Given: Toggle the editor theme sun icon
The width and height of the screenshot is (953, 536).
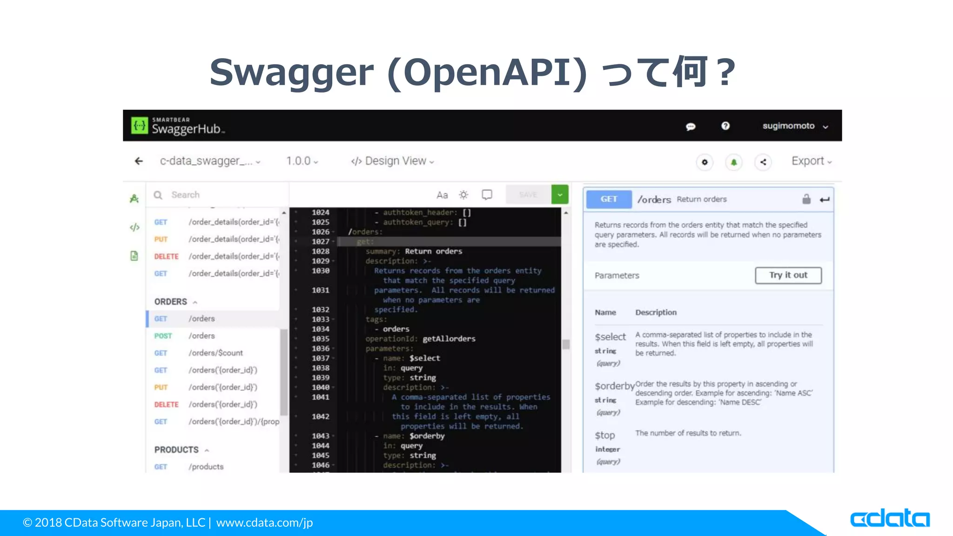Looking at the screenshot, I should tap(463, 194).
